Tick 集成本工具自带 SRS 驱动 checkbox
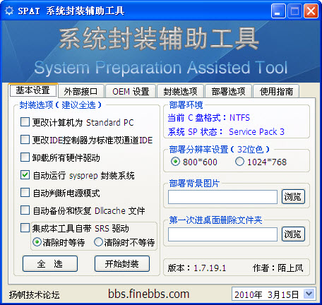Screen dimensions: 322x305 point(25,228)
